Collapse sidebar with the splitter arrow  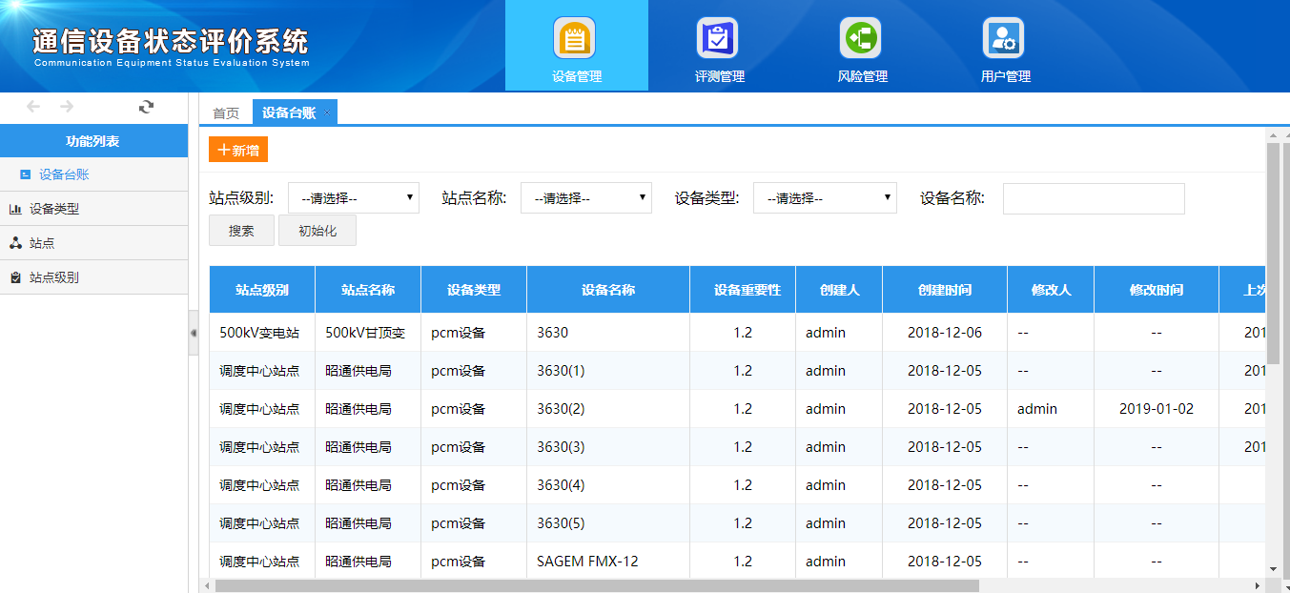[194, 333]
